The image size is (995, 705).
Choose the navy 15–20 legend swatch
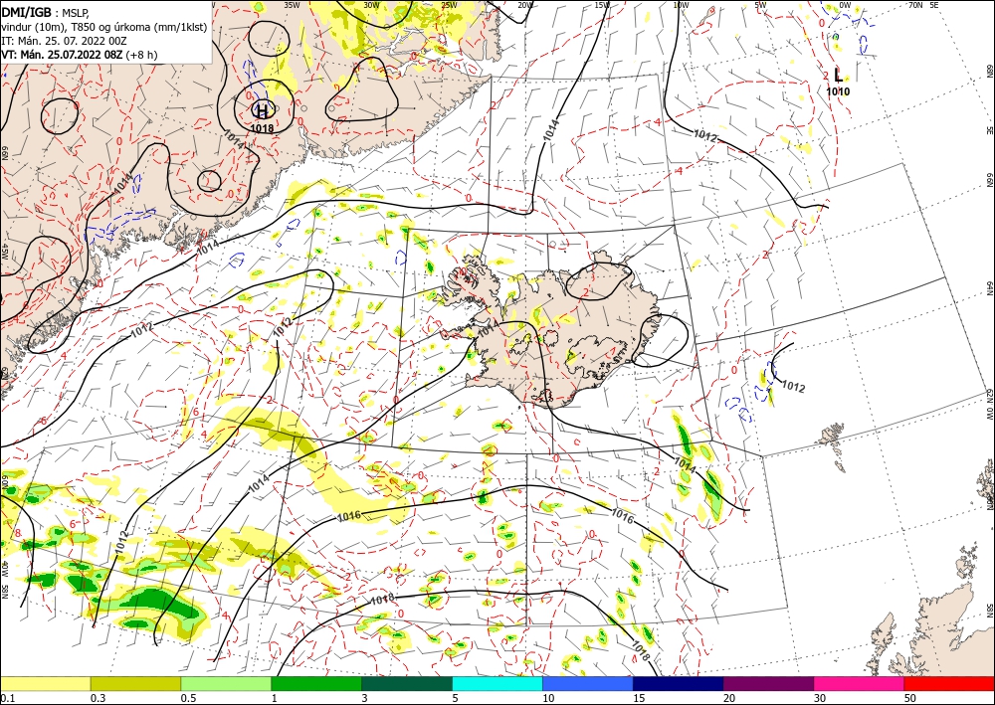coord(679,683)
